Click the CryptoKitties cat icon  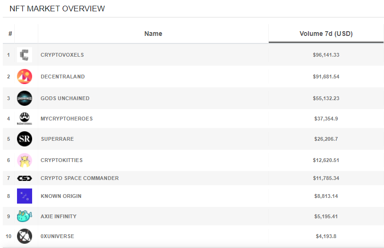coord(25,160)
